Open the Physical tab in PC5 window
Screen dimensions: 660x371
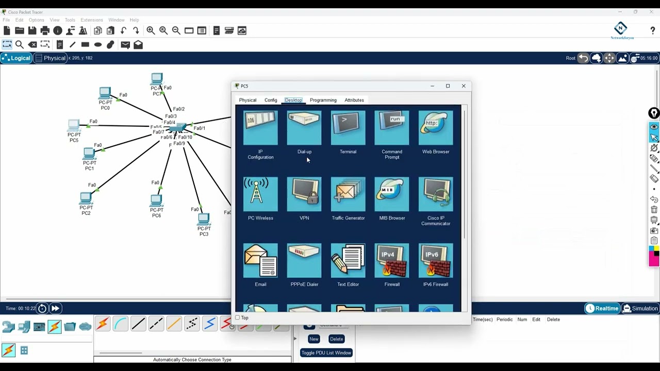click(x=247, y=100)
